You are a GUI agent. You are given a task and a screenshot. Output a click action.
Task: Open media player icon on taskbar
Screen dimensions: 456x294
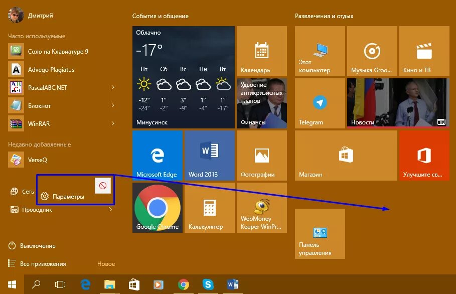click(159, 284)
